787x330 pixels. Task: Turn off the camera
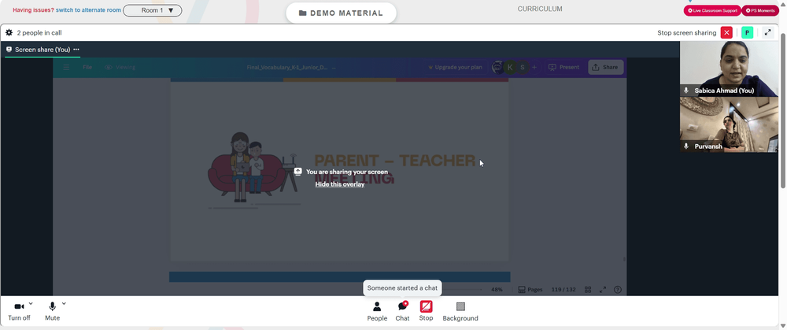tap(19, 310)
